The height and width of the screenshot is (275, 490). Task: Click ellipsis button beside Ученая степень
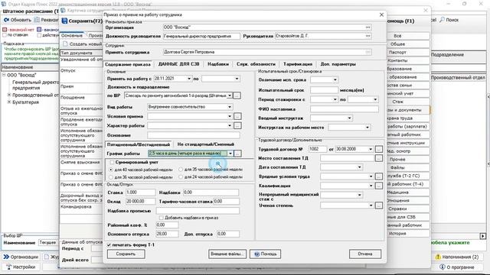point(378,205)
